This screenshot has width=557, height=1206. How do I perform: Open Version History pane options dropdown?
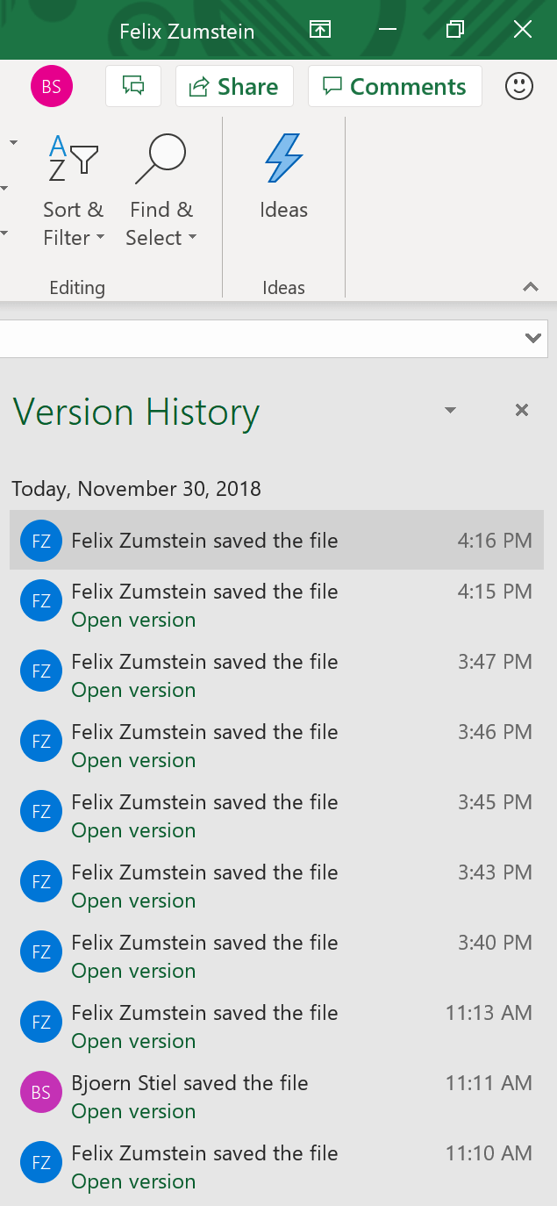click(450, 410)
